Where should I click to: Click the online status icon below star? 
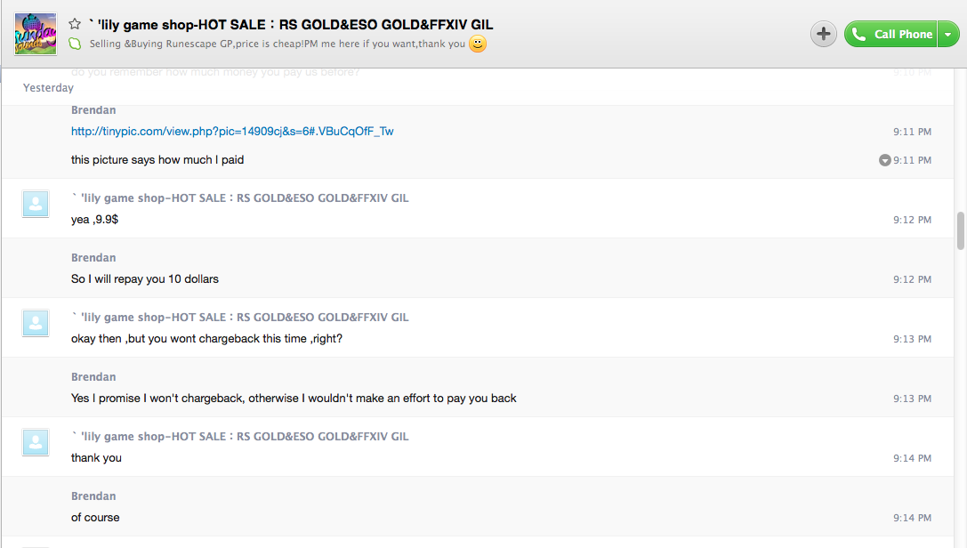[x=75, y=44]
